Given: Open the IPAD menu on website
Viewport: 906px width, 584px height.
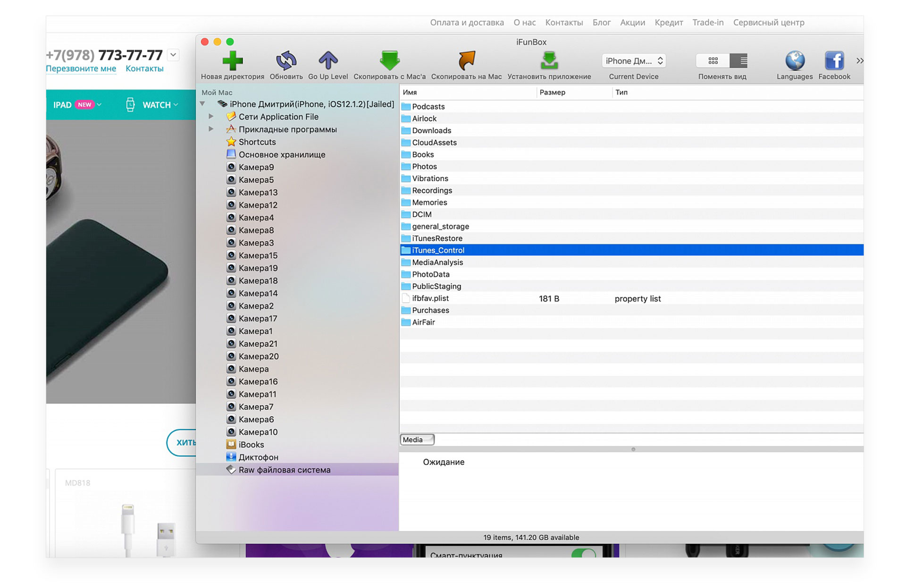Looking at the screenshot, I should click(x=77, y=105).
